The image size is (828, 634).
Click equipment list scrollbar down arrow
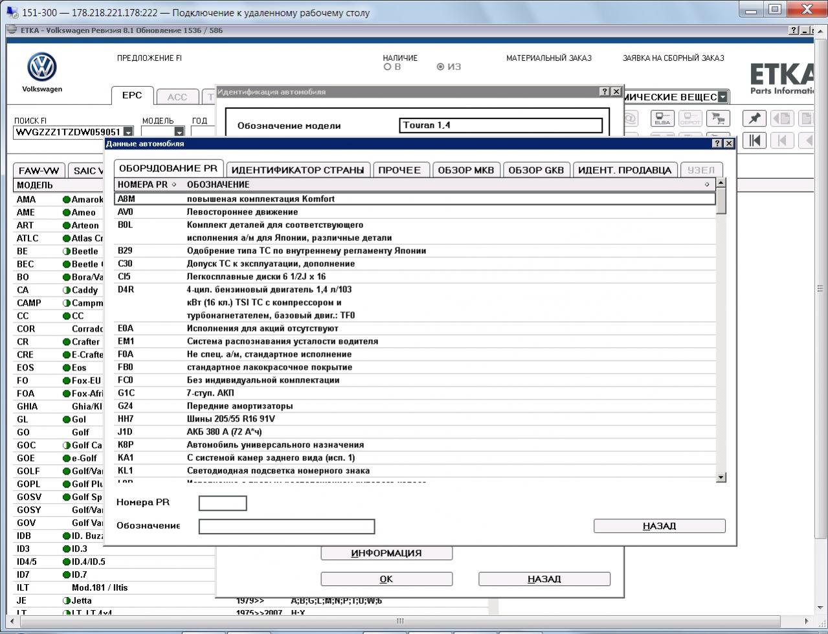721,477
